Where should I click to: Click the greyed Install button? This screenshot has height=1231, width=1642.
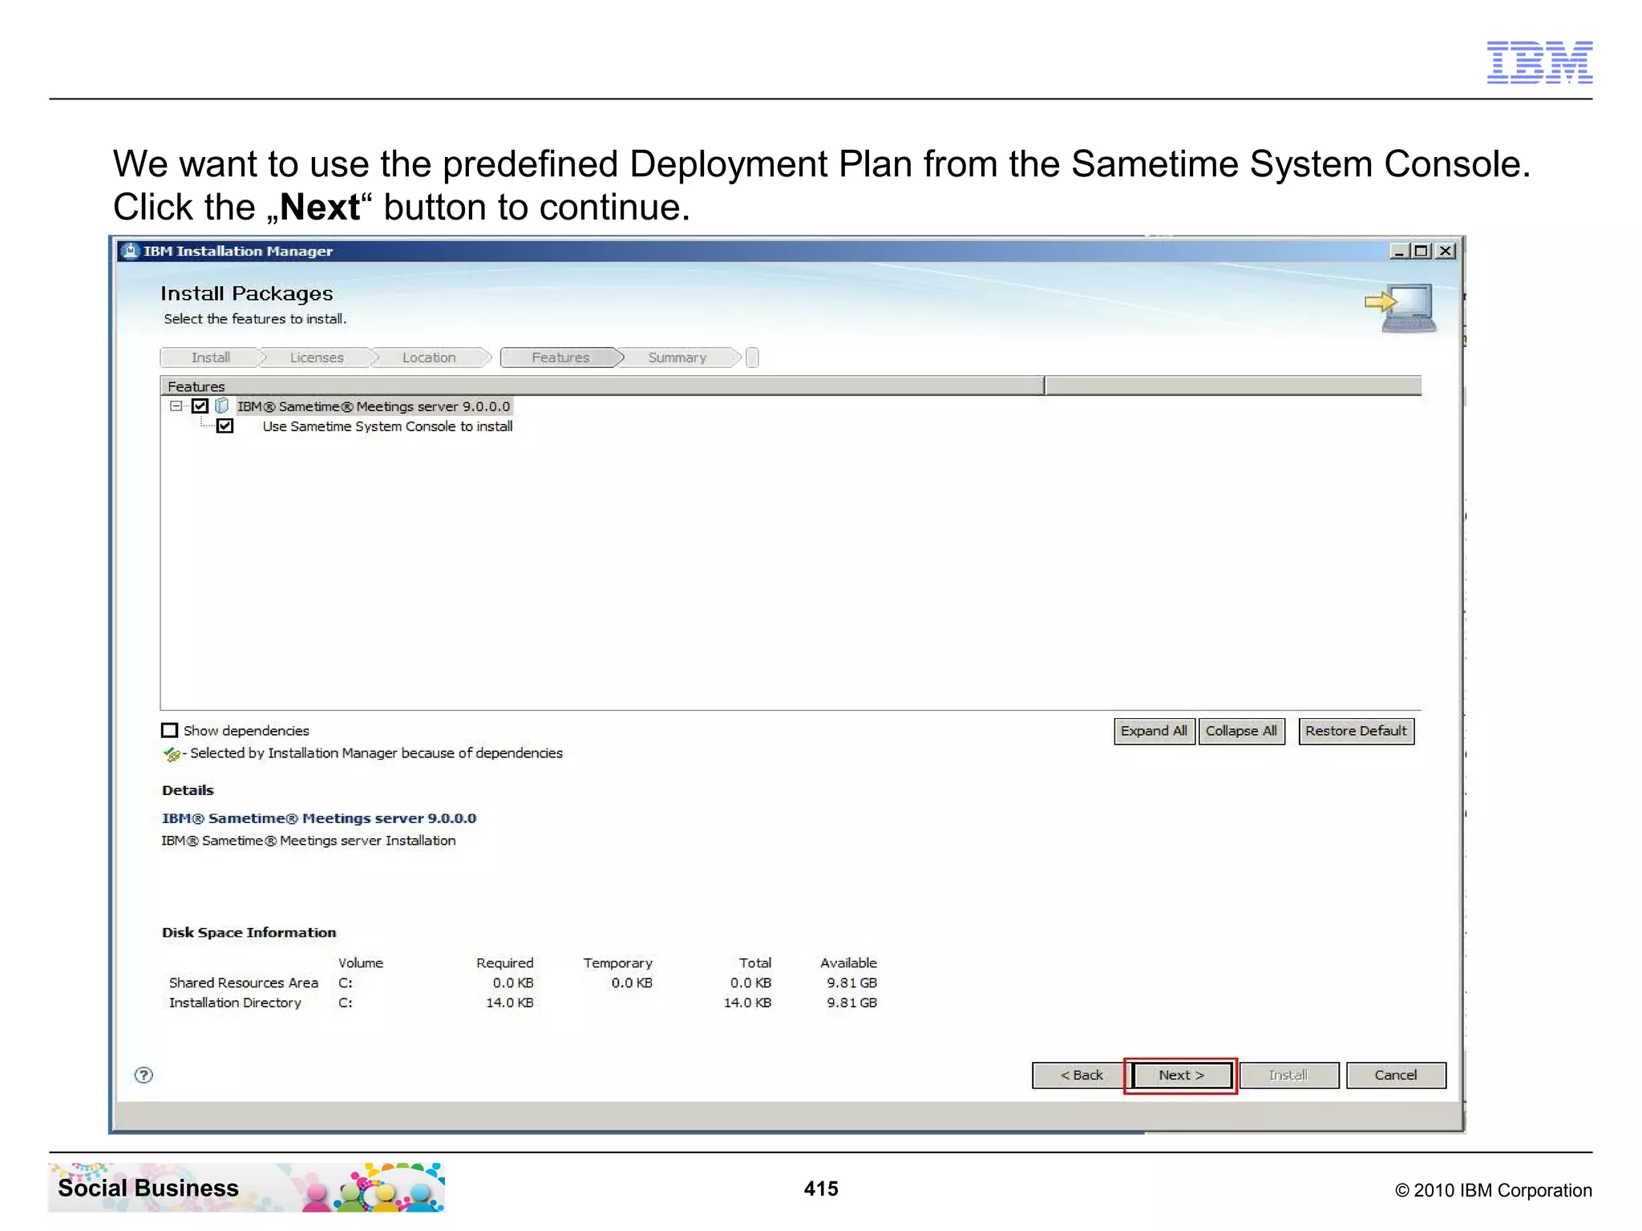(x=1288, y=1076)
